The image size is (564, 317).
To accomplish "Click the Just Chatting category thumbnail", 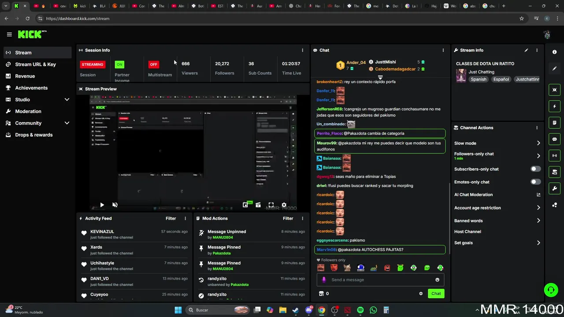I will coord(461,75).
